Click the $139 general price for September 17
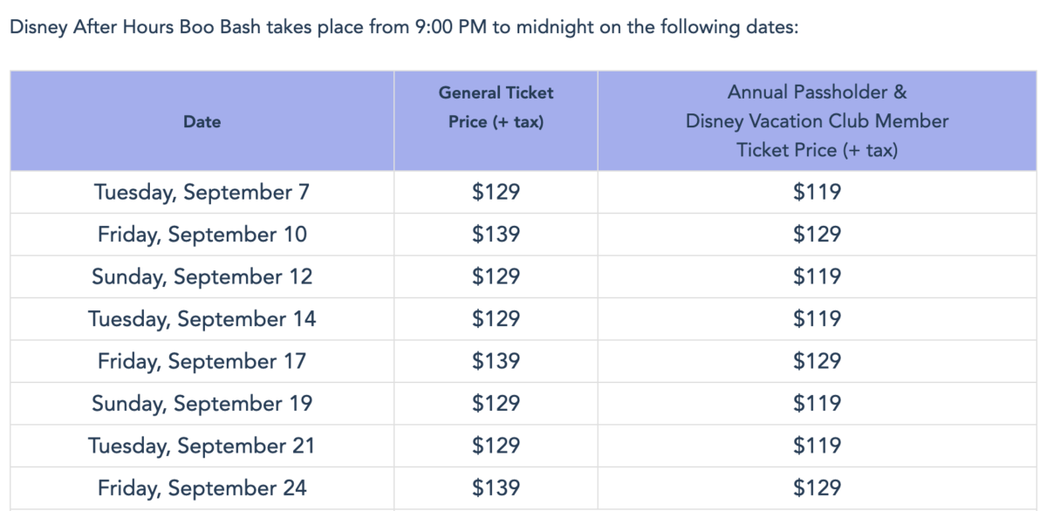Viewport: 1047px width, 511px height. point(496,361)
